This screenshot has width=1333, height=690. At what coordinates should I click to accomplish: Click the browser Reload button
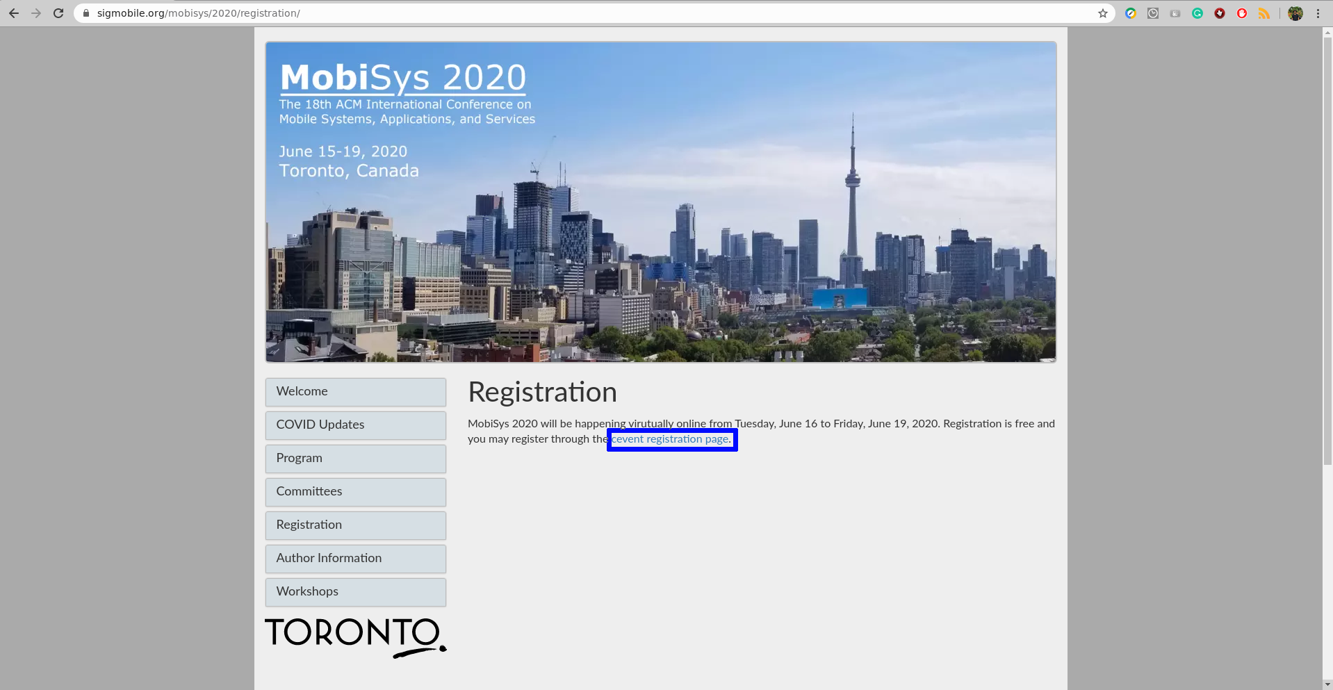(x=58, y=13)
